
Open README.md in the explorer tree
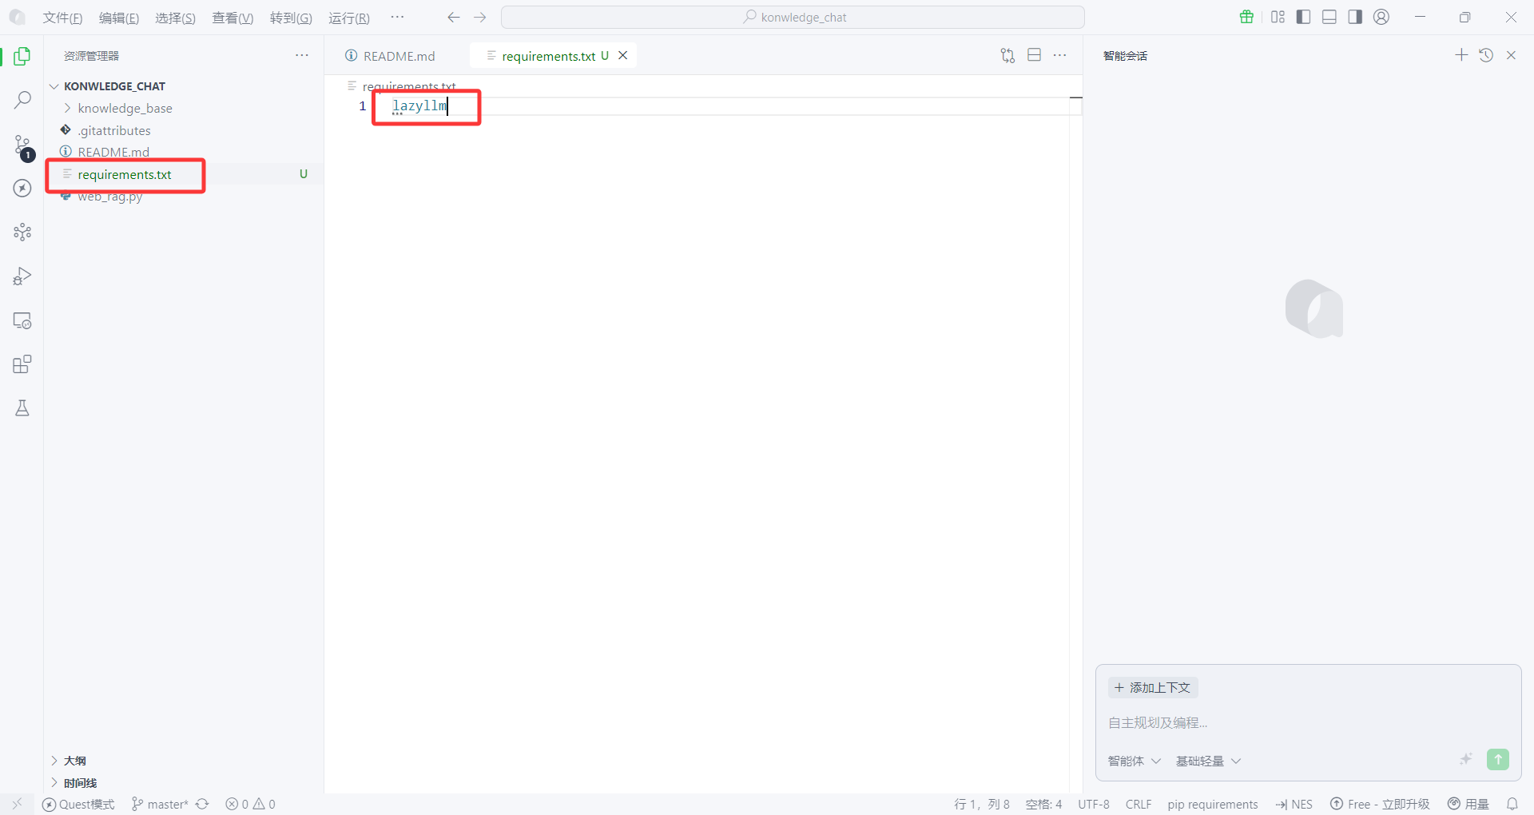[113, 152]
